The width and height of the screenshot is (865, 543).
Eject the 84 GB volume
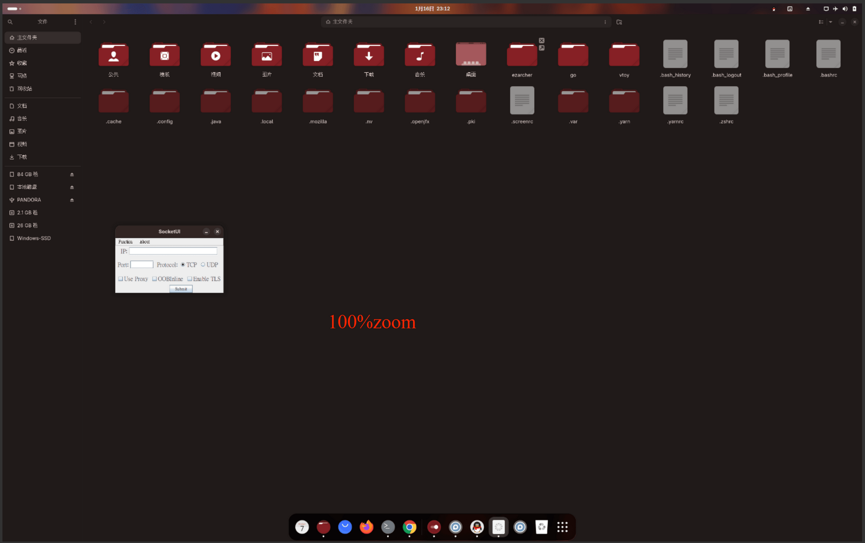pos(72,174)
